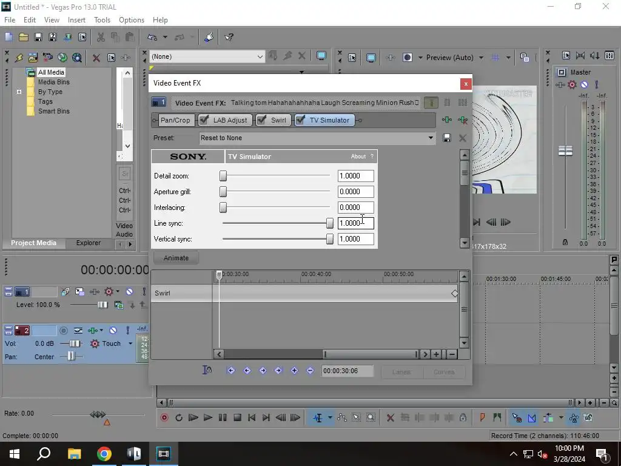The width and height of the screenshot is (621, 466).
Task: Click the Sync Cursor lock icon
Action: pyautogui.click(x=207, y=370)
